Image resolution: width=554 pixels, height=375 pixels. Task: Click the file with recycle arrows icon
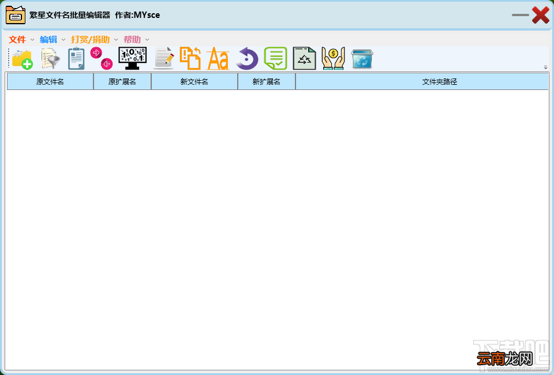pyautogui.click(x=304, y=58)
